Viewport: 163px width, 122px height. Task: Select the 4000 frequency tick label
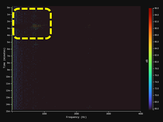pos(141,114)
